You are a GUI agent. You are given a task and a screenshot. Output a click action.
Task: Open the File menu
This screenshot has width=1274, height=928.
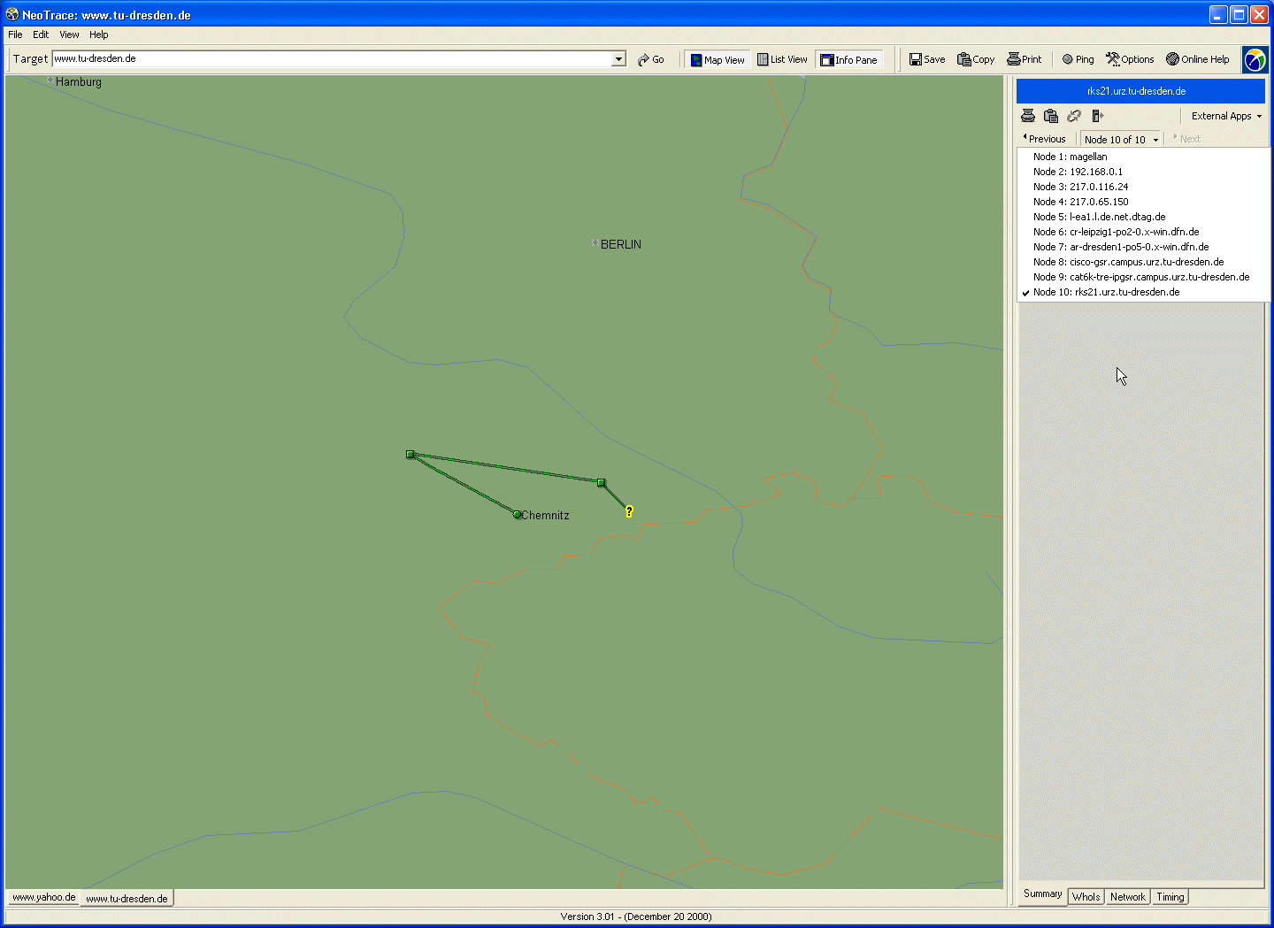click(x=15, y=35)
